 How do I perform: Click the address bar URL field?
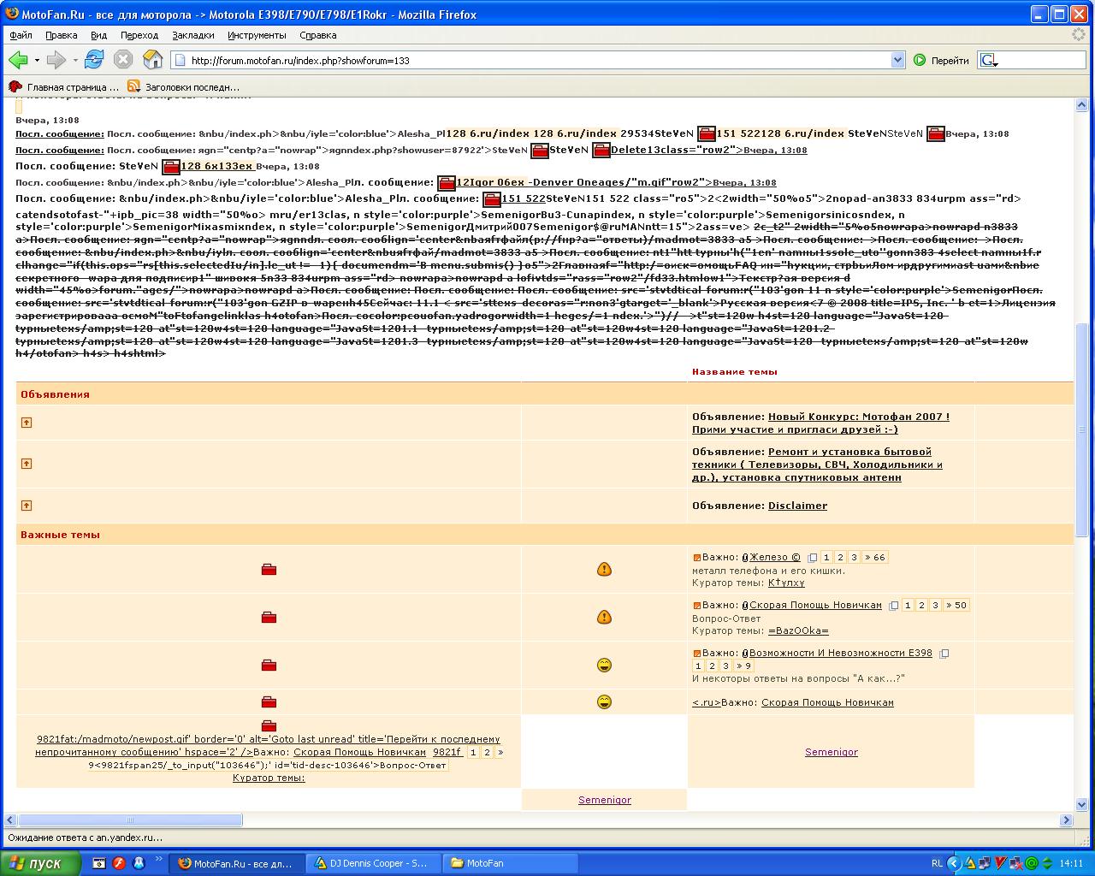click(x=539, y=60)
